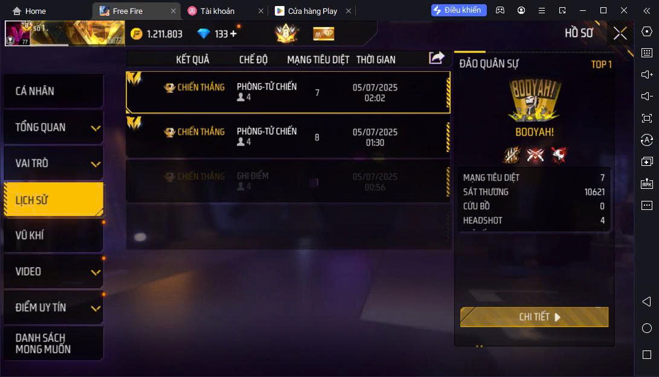Screen dimensions: 659x377
Task: Open the gamepad icon in the title bar
Action: point(500,10)
